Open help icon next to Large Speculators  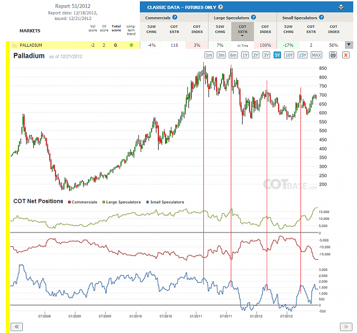coord(254,17)
